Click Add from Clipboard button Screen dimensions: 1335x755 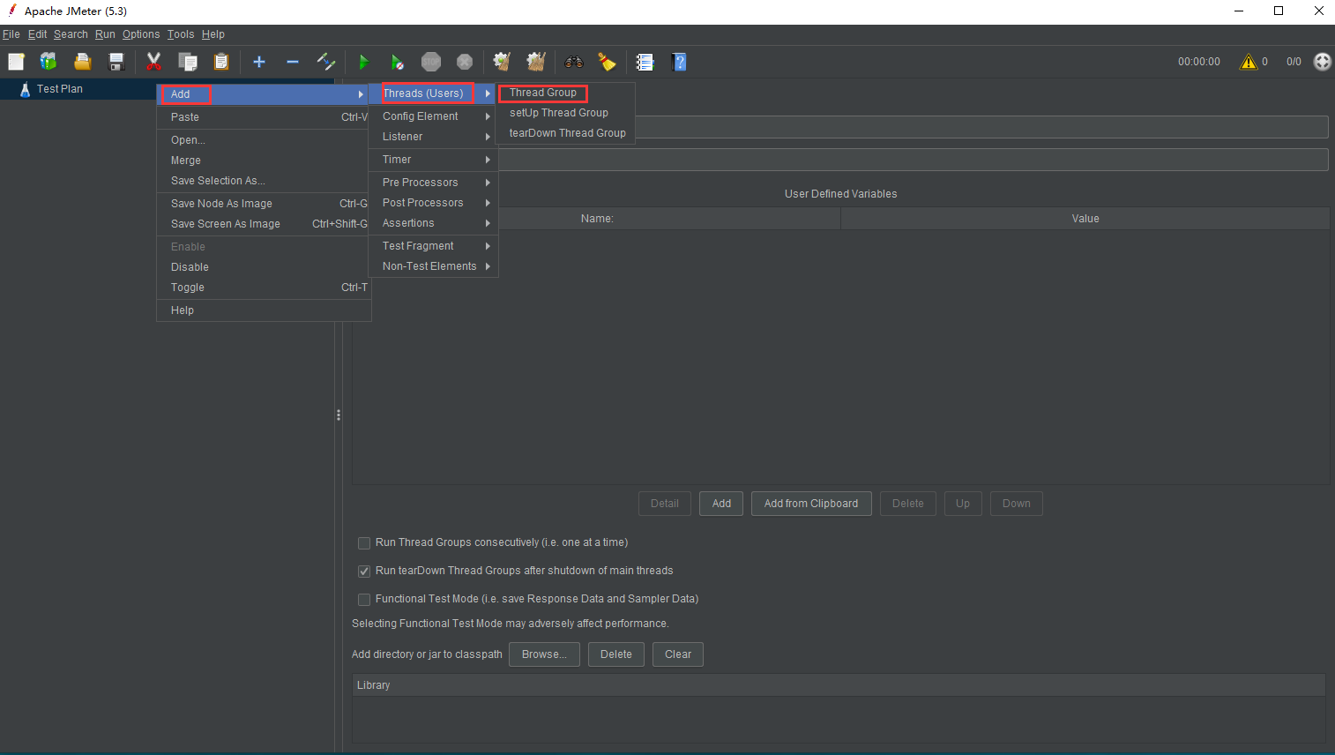point(811,504)
